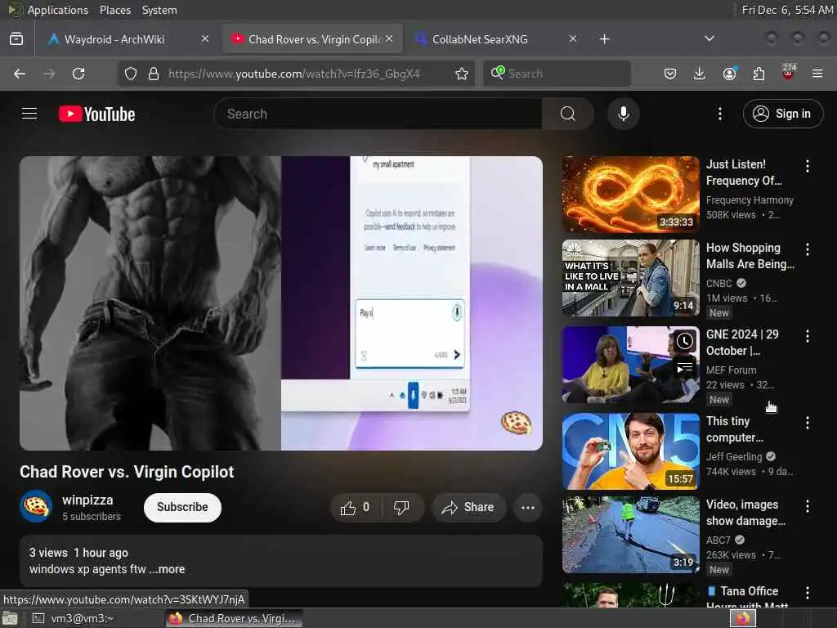This screenshot has height=628, width=837.
Task: Click the video player area
Action: pyautogui.click(x=281, y=303)
